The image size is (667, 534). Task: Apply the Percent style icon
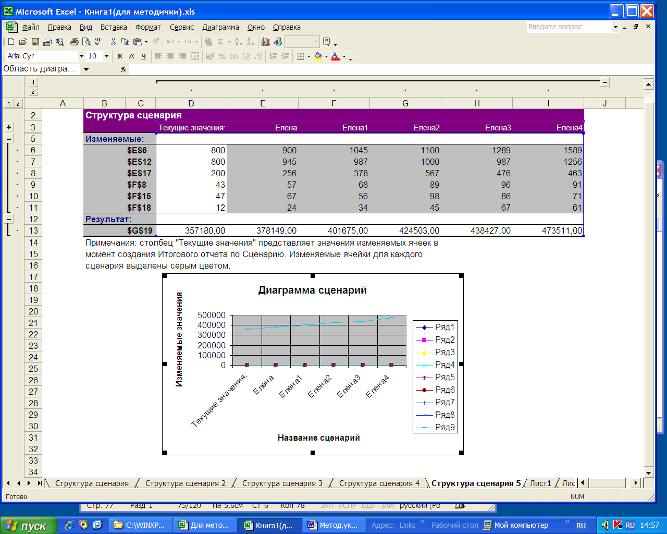[222, 56]
